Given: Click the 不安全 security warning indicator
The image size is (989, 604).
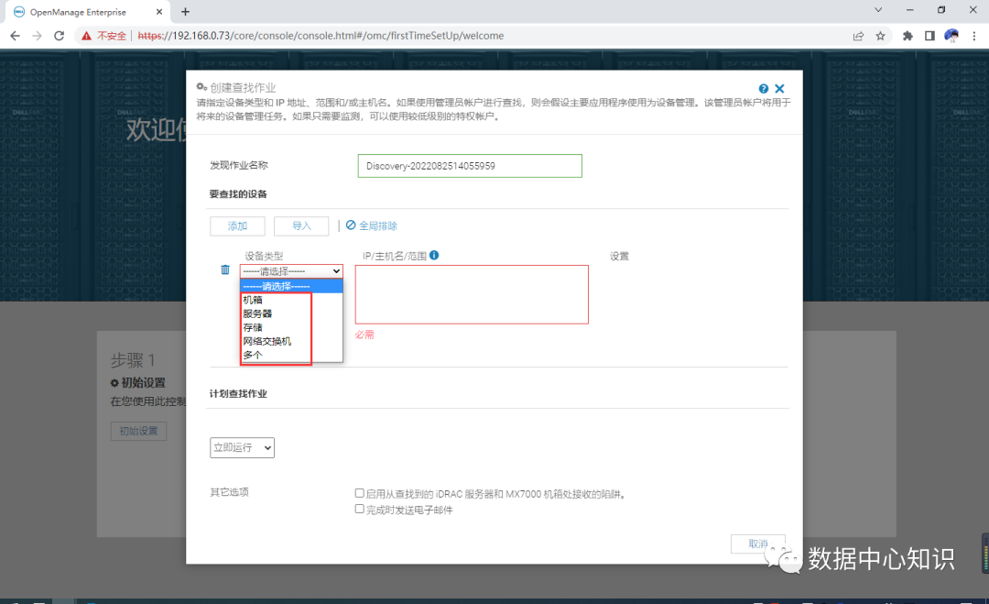Looking at the screenshot, I should 104,36.
